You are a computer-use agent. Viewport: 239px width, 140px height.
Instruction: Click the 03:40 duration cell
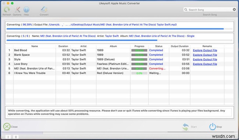pos(66,73)
